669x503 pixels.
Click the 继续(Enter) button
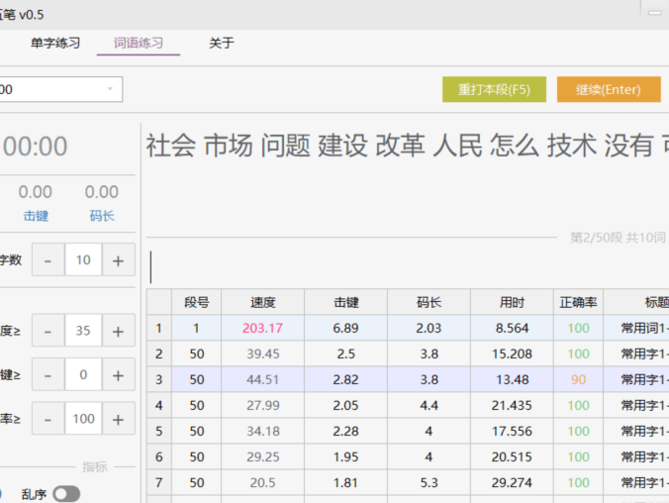tap(609, 89)
